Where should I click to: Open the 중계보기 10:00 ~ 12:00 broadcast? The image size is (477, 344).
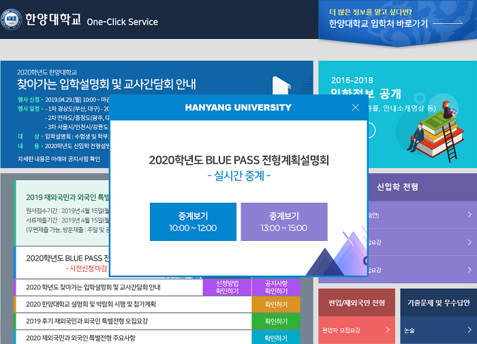(x=193, y=222)
